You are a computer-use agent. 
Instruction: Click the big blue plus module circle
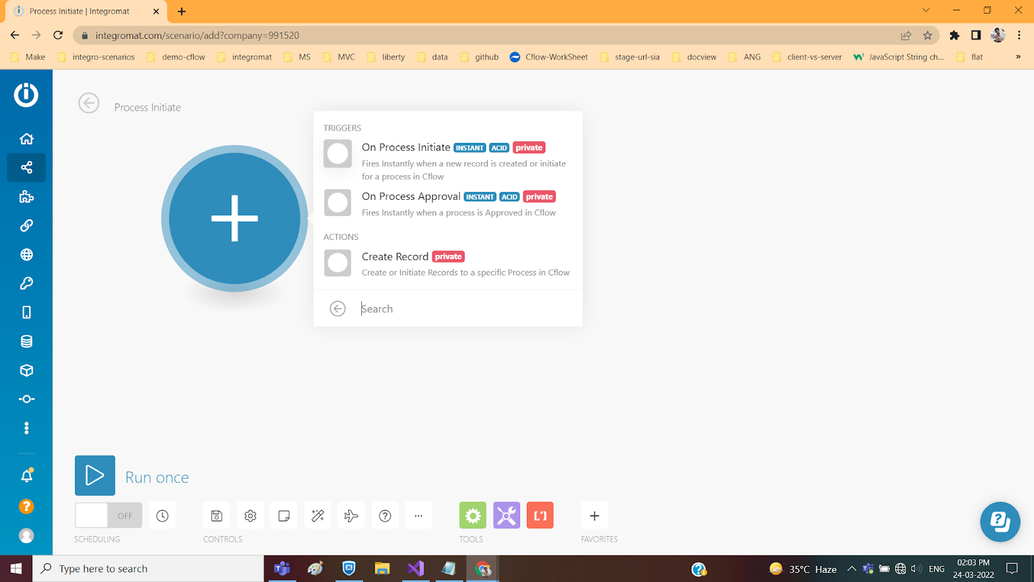tap(235, 219)
